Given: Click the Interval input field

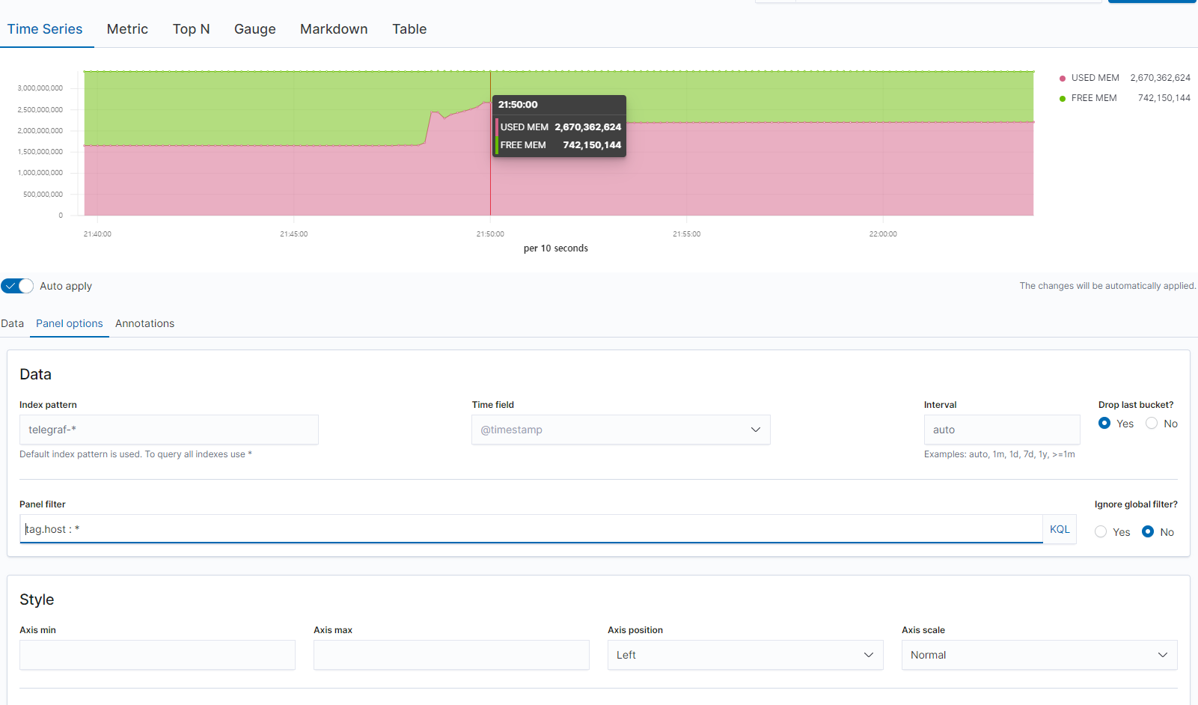Looking at the screenshot, I should click(x=1002, y=430).
